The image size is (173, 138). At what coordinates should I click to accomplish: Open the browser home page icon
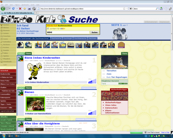tap(25, 9)
